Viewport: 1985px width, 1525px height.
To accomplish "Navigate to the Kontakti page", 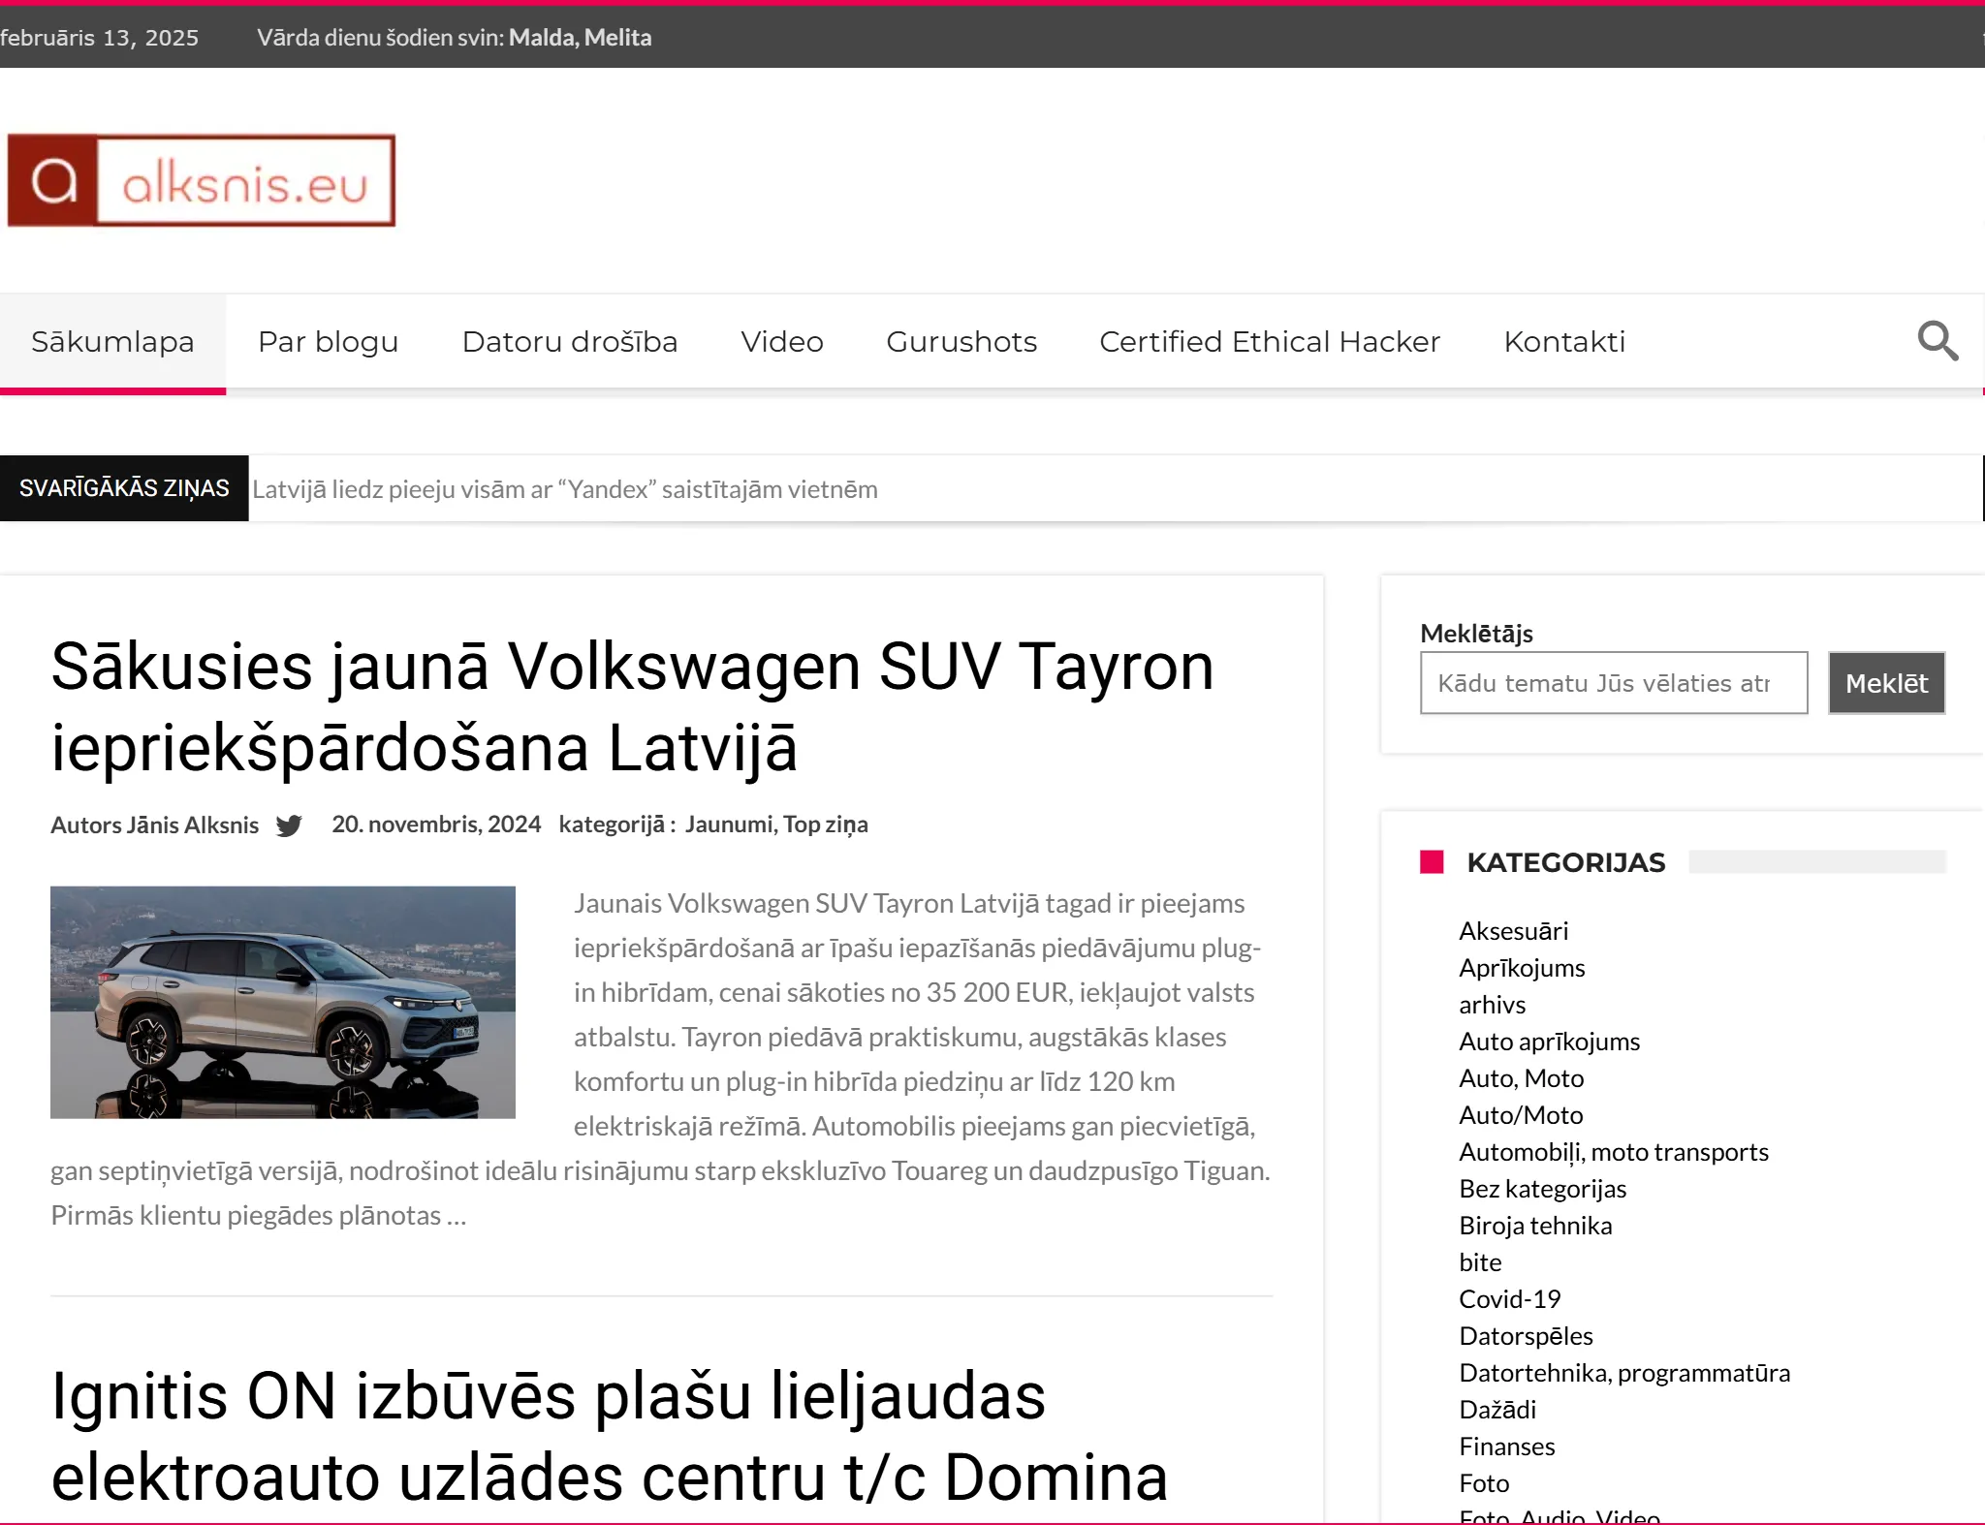I will coord(1563,342).
